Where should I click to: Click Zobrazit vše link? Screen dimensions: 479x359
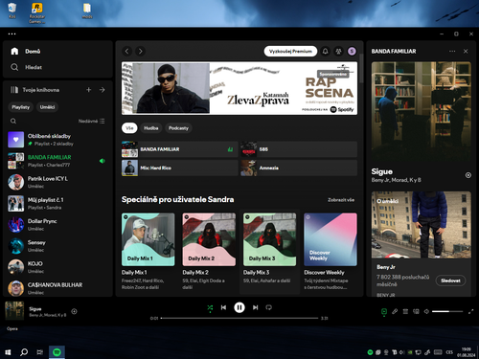(341, 200)
